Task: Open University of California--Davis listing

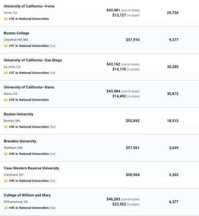Action: 29,87
